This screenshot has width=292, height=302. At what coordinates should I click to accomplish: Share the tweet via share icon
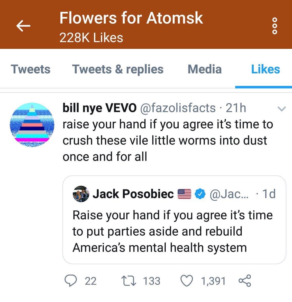pyautogui.click(x=245, y=281)
